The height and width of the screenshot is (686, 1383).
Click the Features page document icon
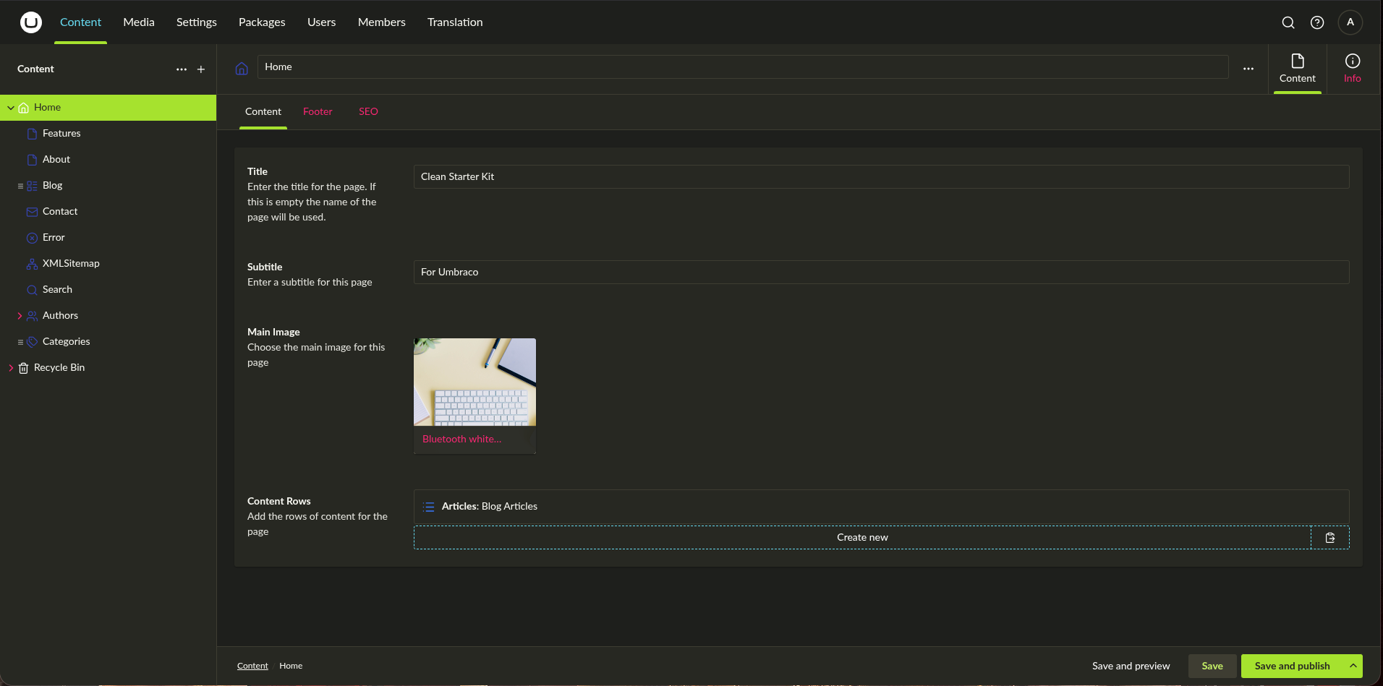coord(32,134)
